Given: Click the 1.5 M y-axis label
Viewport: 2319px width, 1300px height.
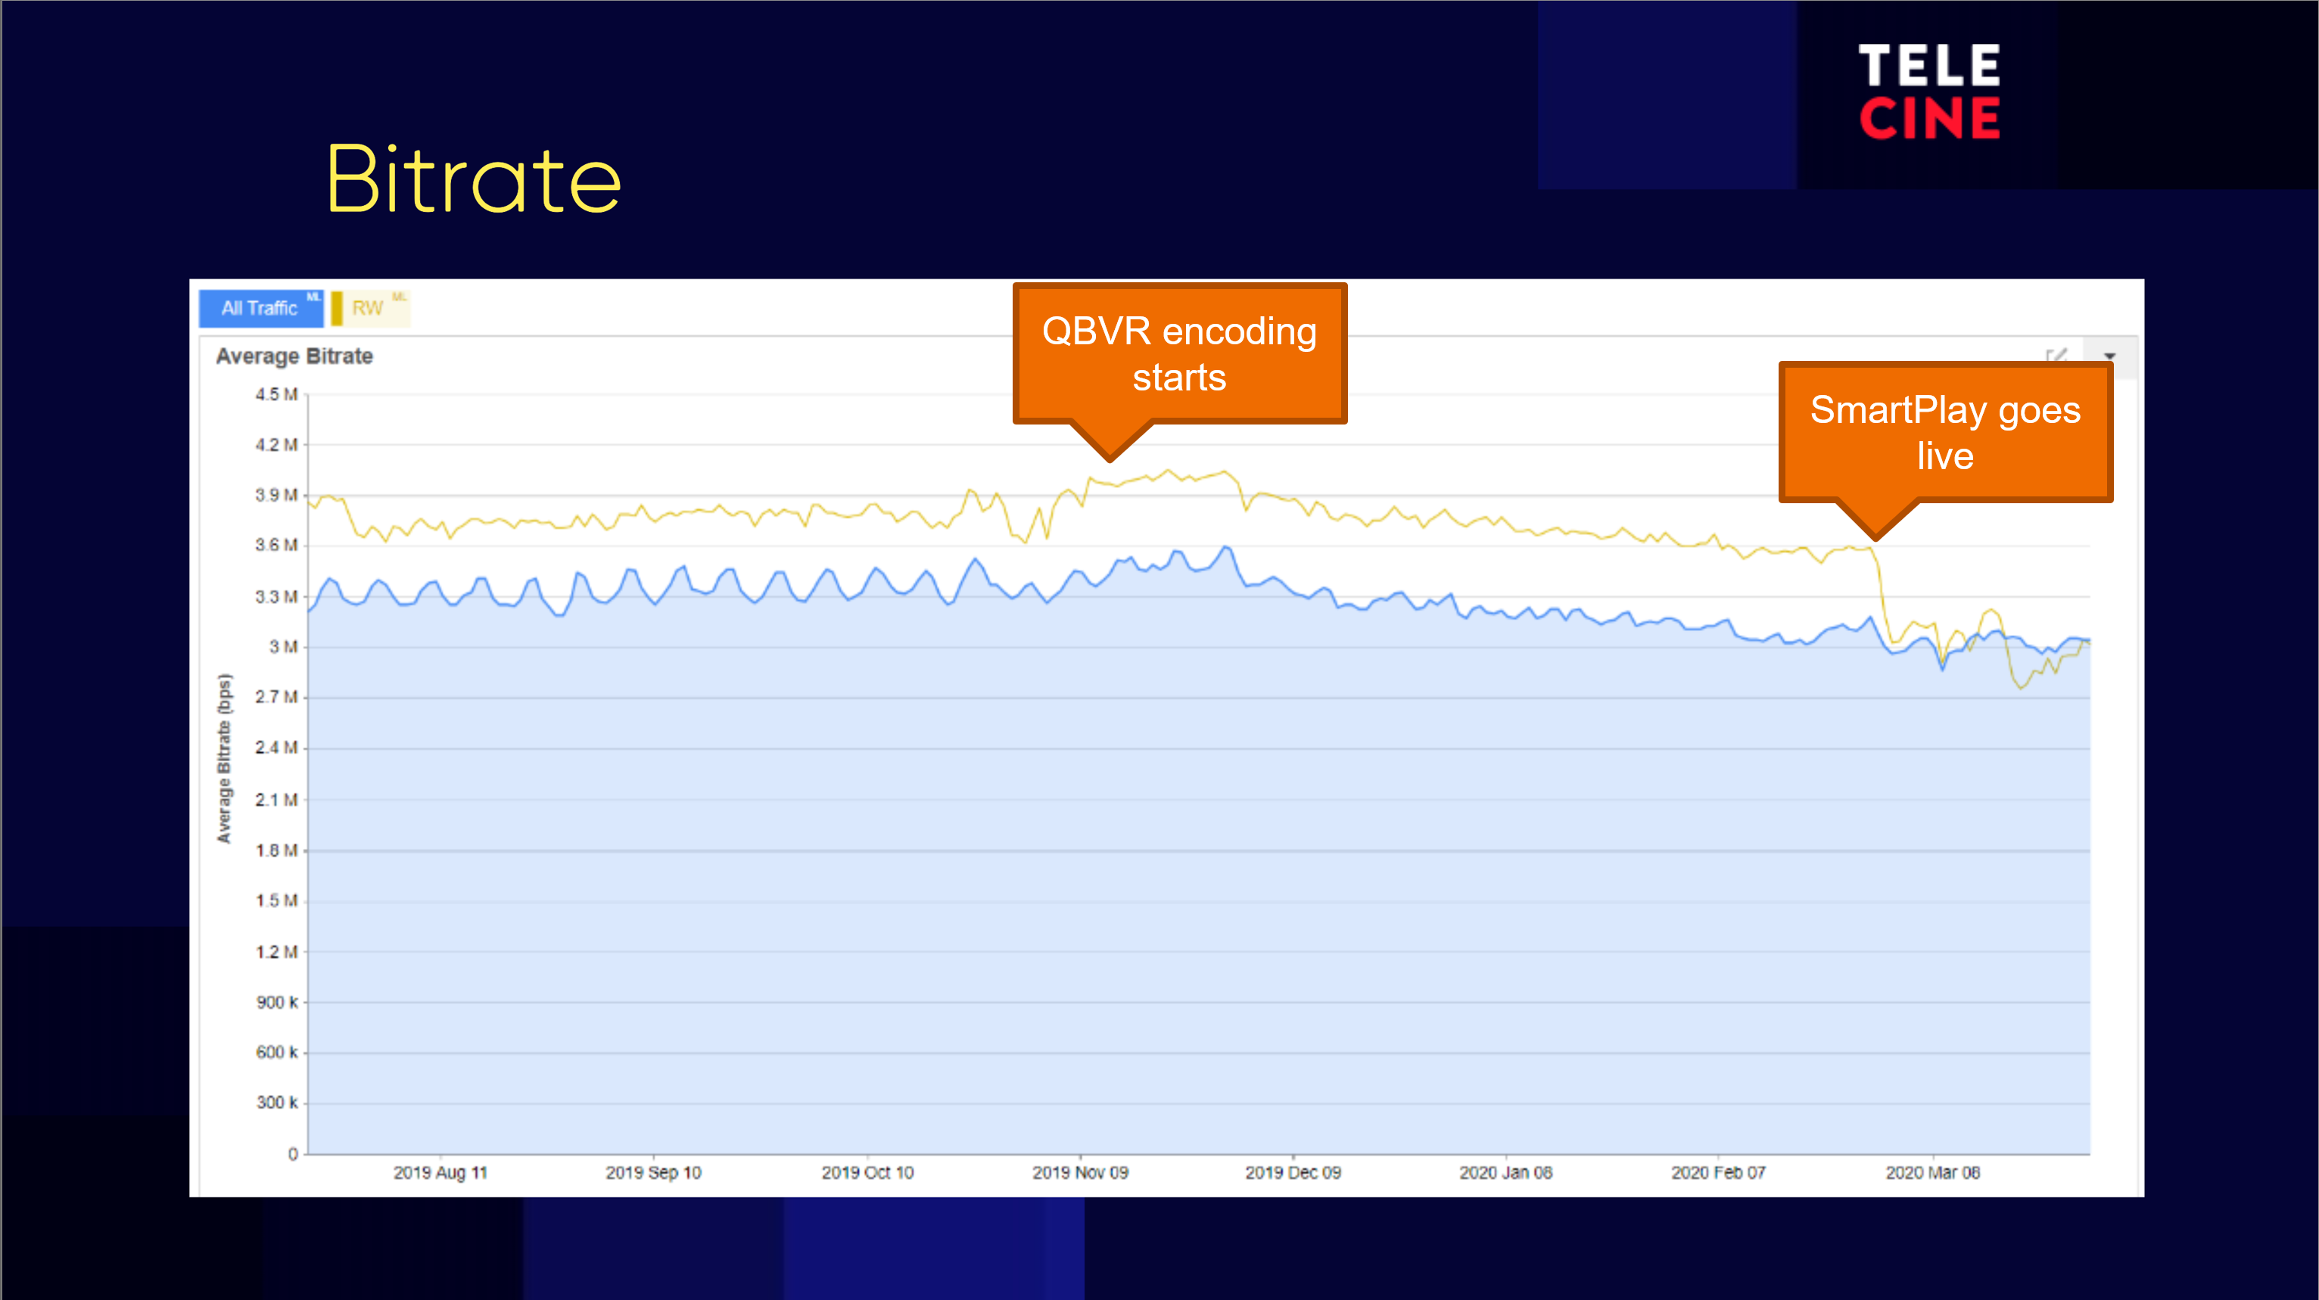Looking at the screenshot, I should (x=276, y=900).
